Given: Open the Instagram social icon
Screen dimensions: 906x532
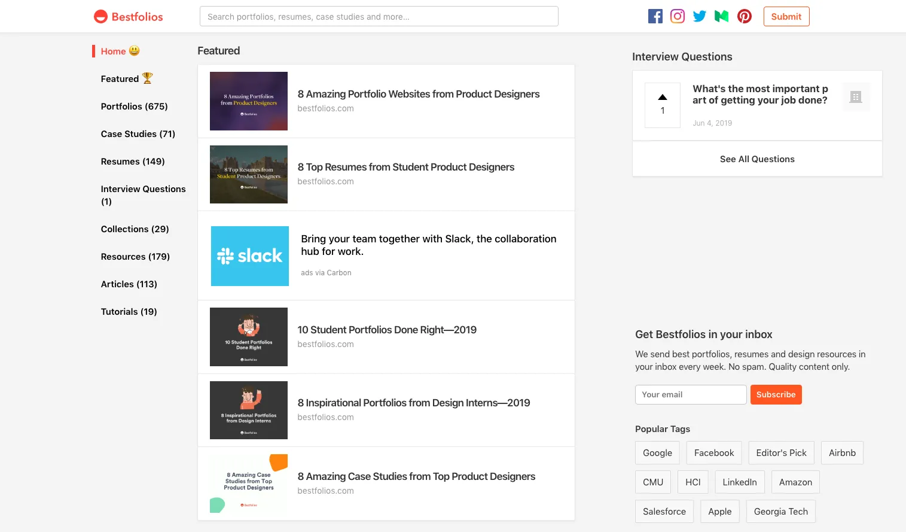Looking at the screenshot, I should click(678, 16).
